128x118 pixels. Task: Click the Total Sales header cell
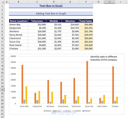[86, 21]
